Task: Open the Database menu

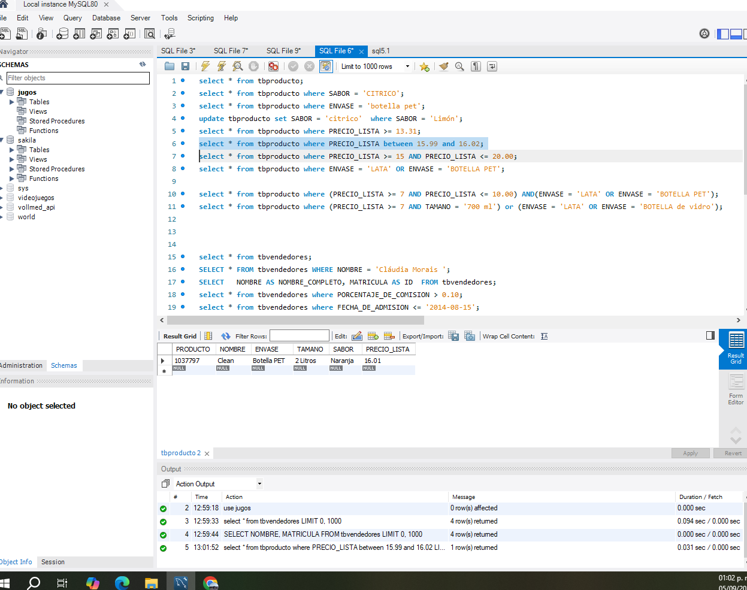Action: click(106, 18)
